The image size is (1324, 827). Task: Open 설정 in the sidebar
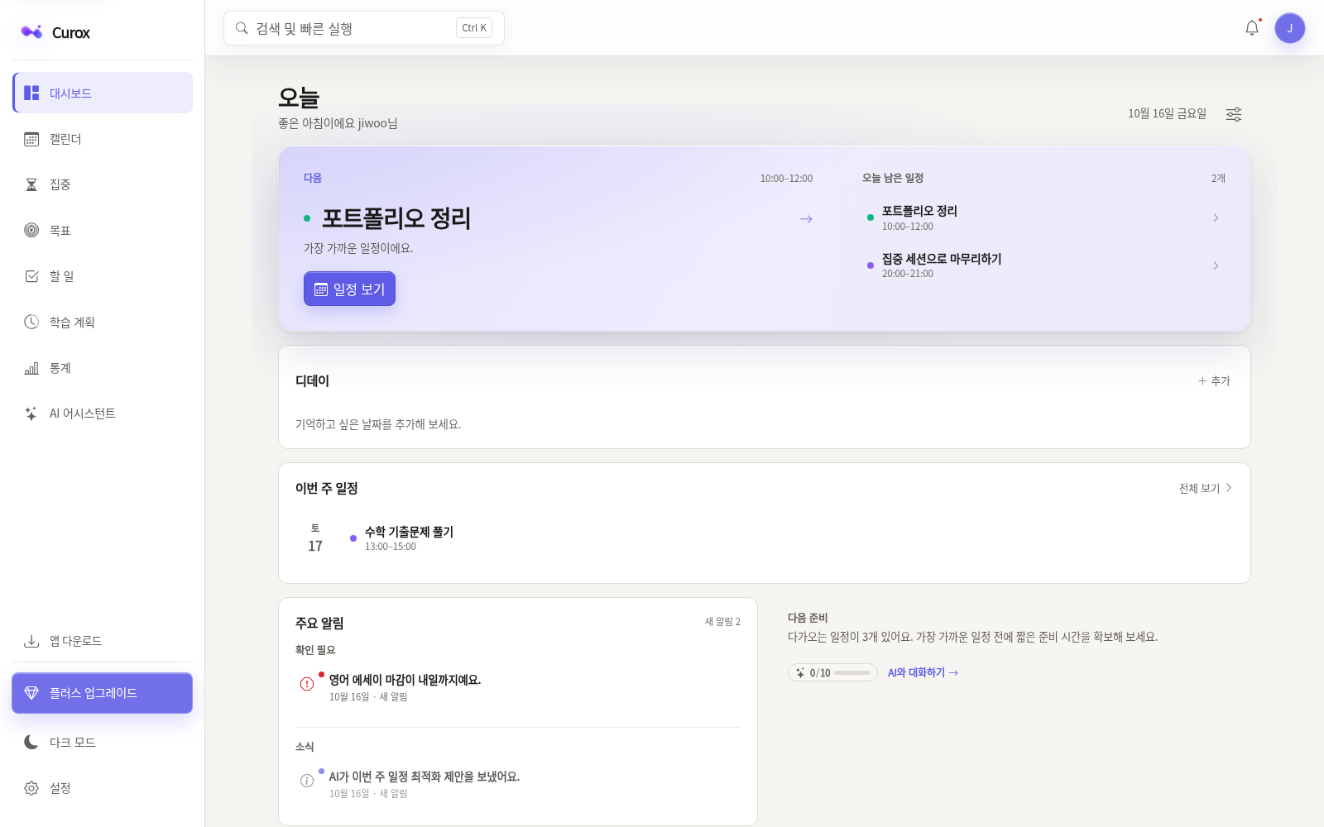click(x=103, y=788)
